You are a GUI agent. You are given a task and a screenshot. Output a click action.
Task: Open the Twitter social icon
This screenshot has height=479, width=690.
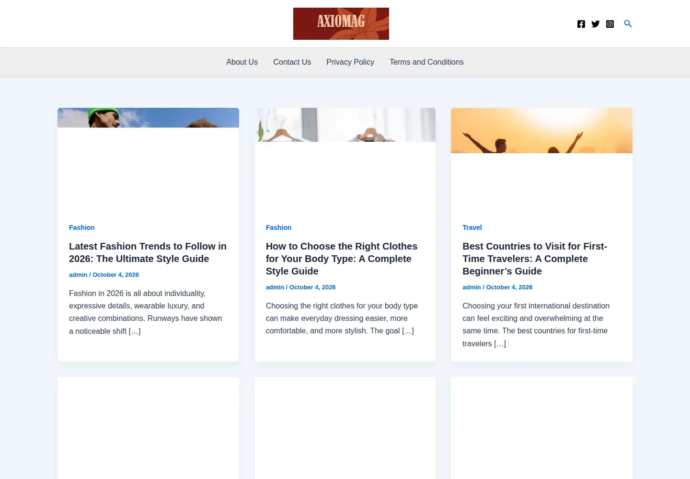pyautogui.click(x=596, y=24)
